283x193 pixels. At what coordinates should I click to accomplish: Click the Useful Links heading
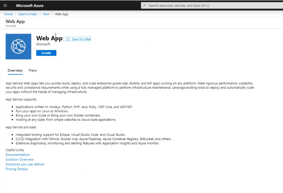tap(15, 150)
